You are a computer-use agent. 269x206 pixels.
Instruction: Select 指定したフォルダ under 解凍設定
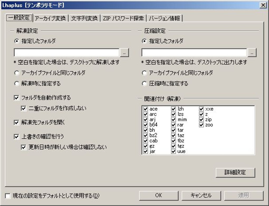coord(17,41)
